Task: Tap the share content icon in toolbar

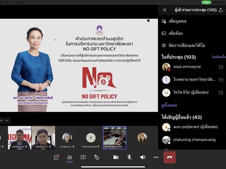Action: point(83,157)
